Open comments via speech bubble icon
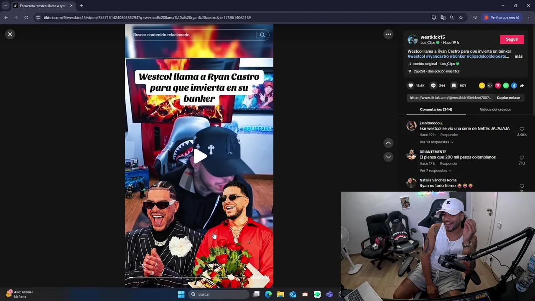Viewport: 535px width, 301px height. (433, 85)
